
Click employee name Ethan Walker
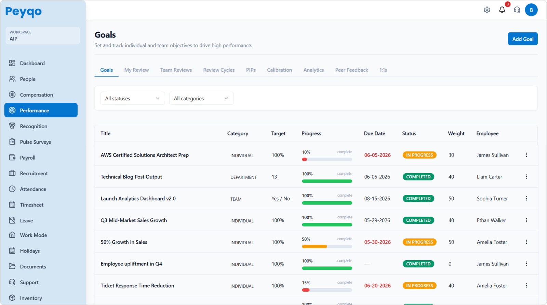(x=491, y=220)
